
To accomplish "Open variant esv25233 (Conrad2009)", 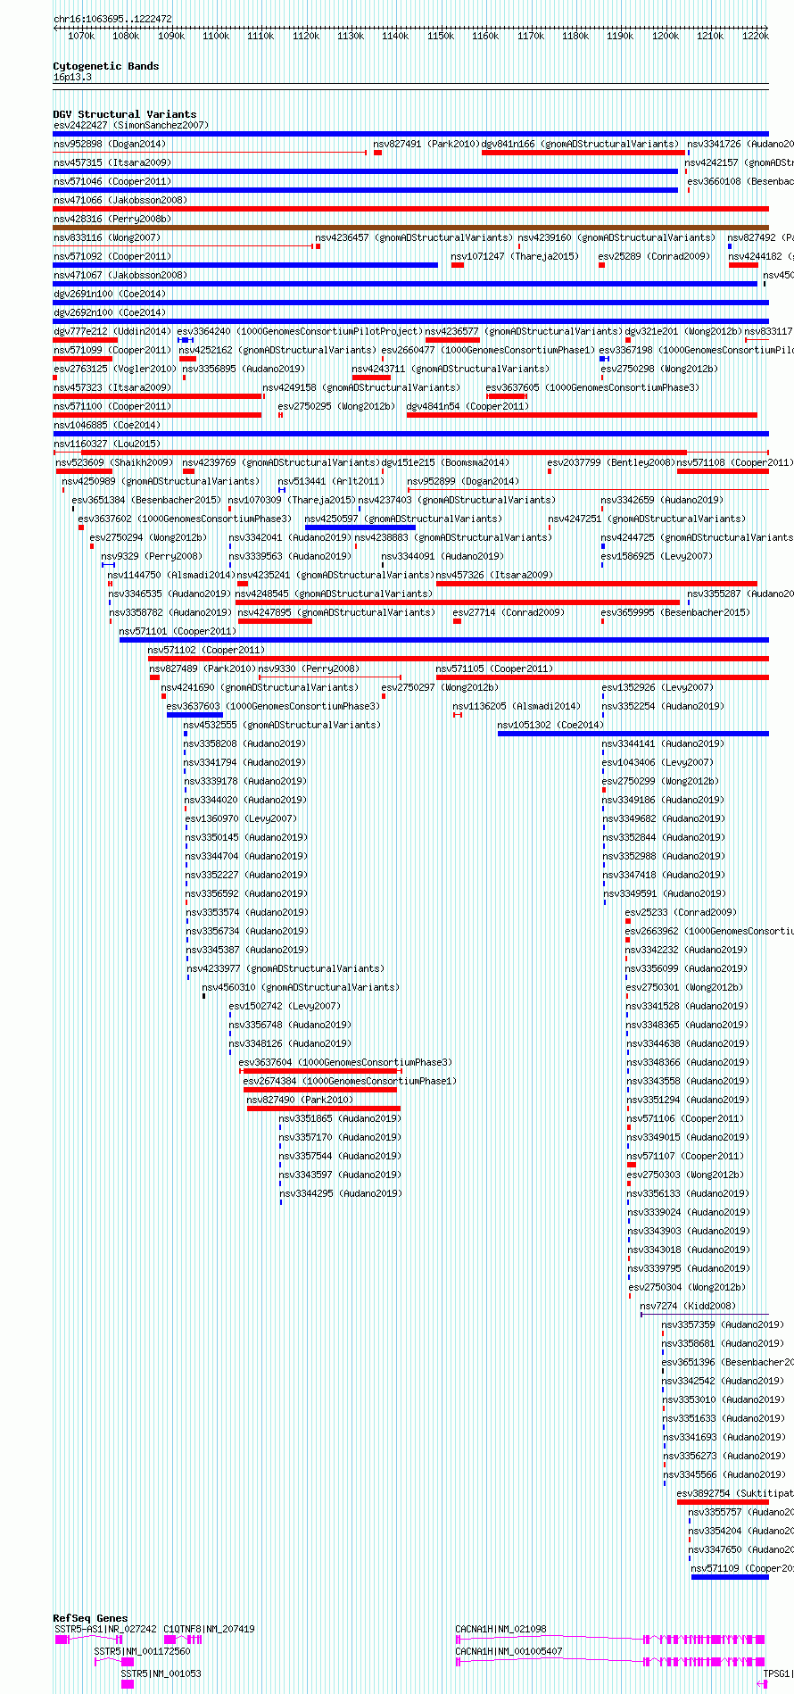I will [x=681, y=912].
